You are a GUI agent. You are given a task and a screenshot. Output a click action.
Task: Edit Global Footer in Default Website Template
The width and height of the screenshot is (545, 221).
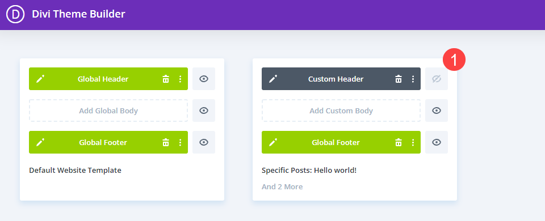tap(40, 142)
